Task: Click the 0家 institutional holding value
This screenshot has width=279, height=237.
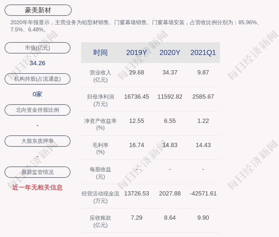Action: pyautogui.click(x=37, y=94)
